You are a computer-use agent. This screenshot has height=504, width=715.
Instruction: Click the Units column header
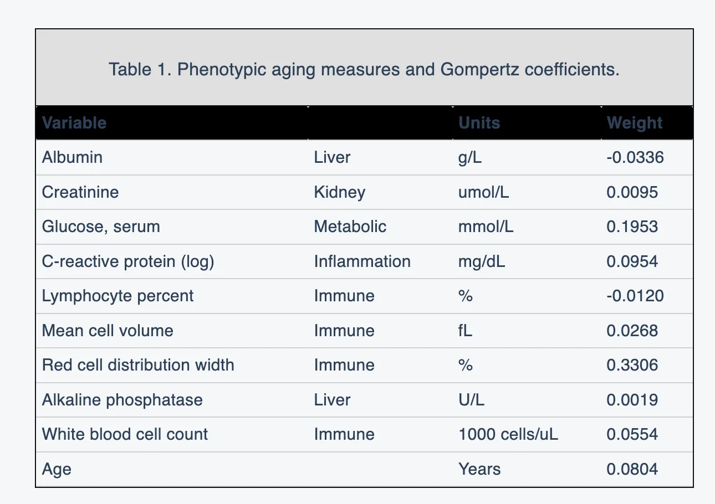pos(479,122)
